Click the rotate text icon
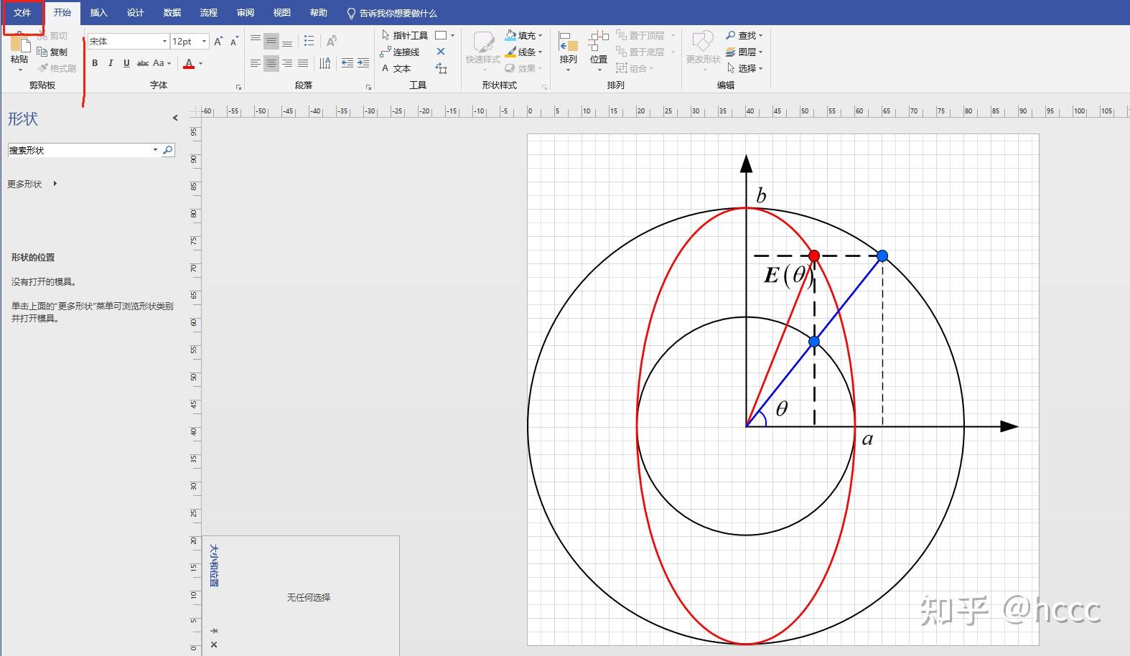This screenshot has width=1130, height=656. tap(331, 41)
